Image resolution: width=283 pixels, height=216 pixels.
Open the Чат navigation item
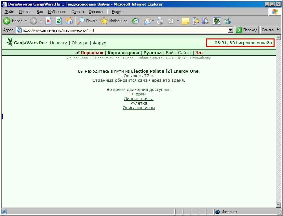199,52
